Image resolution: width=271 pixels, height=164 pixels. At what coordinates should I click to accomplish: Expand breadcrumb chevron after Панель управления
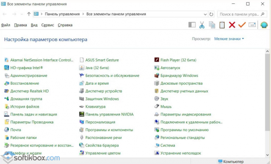(83, 14)
